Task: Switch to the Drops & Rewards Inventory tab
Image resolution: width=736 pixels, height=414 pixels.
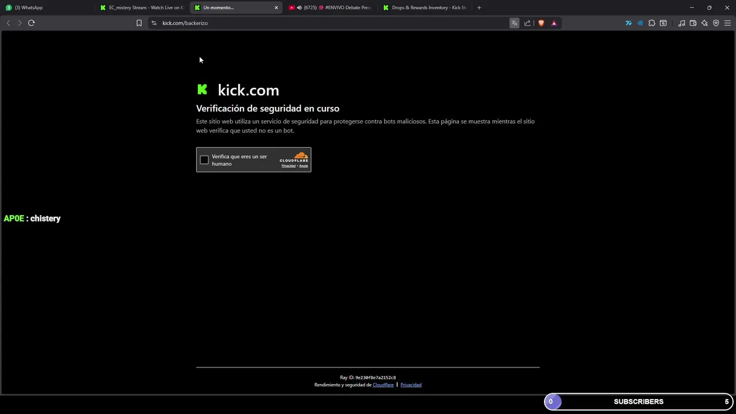Action: (425, 7)
